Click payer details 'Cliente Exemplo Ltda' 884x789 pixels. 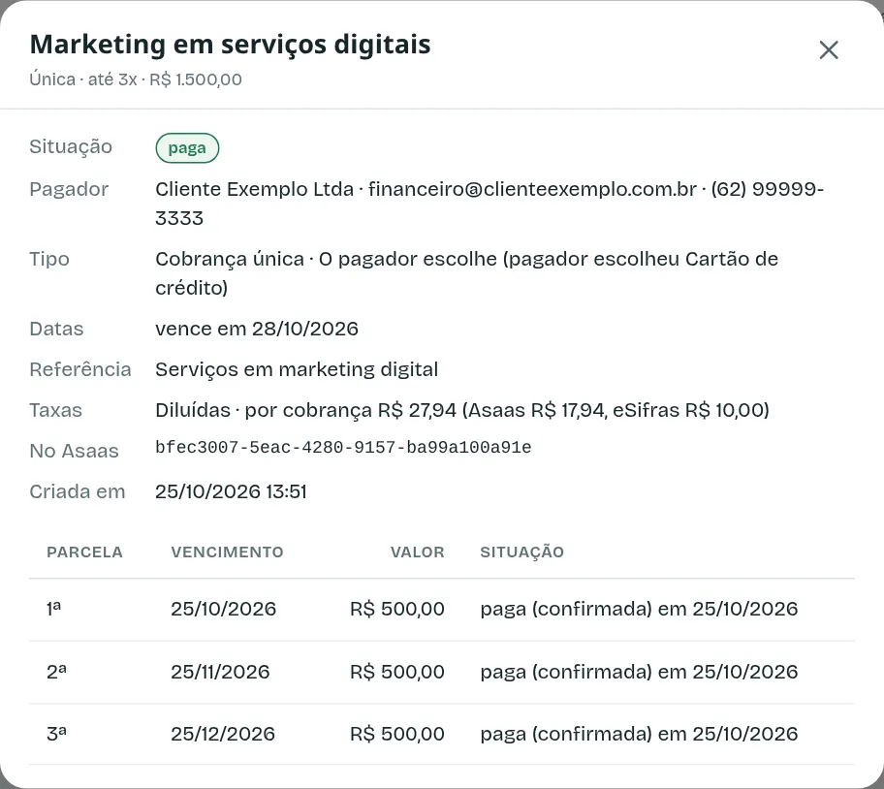(254, 189)
